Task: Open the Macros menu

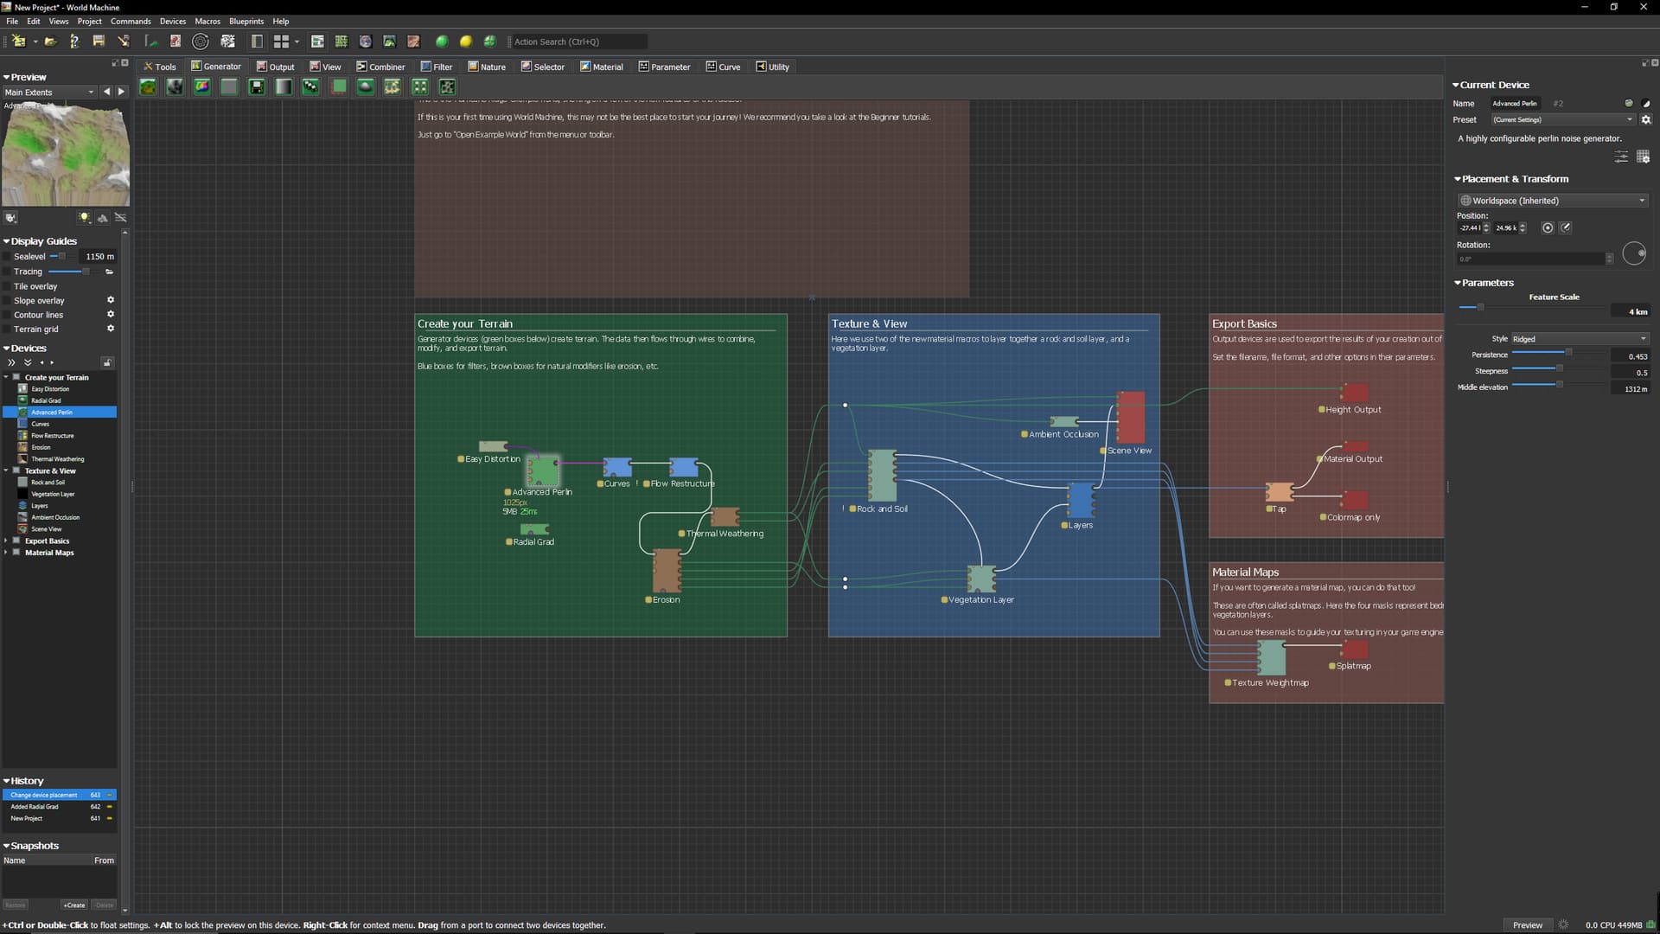Action: [x=207, y=21]
